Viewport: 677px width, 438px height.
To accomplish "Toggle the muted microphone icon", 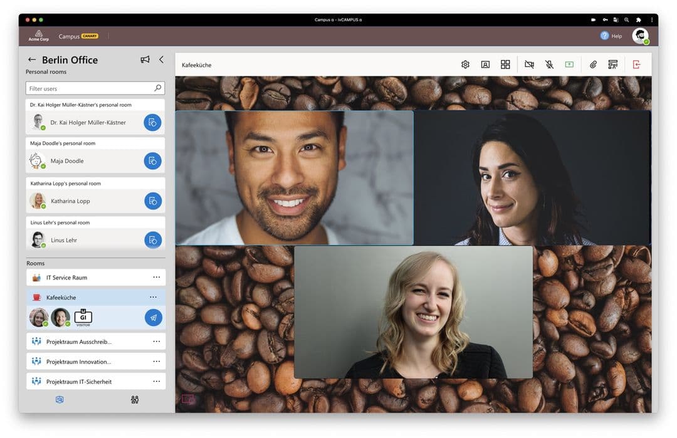I will point(549,65).
